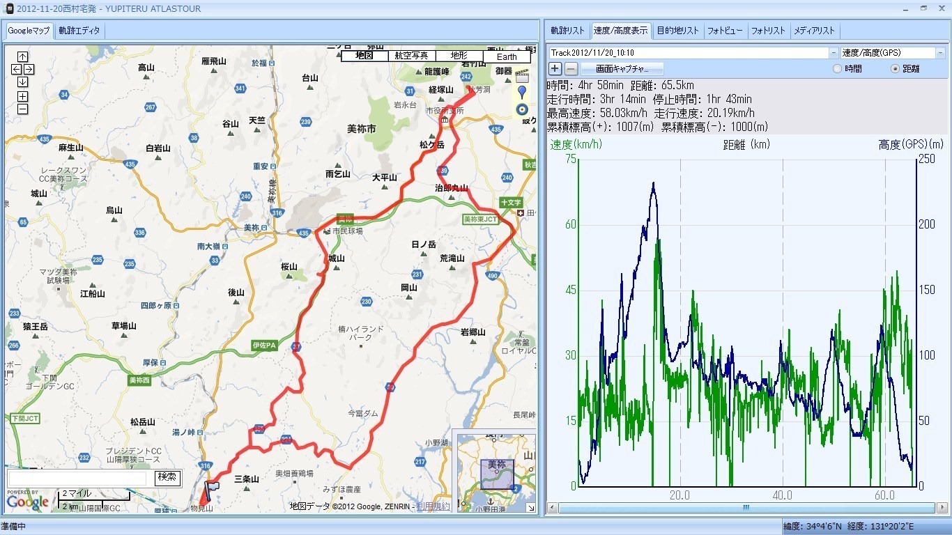Select the 距離 radio button
This screenshot has height=535, width=952.
tap(895, 69)
